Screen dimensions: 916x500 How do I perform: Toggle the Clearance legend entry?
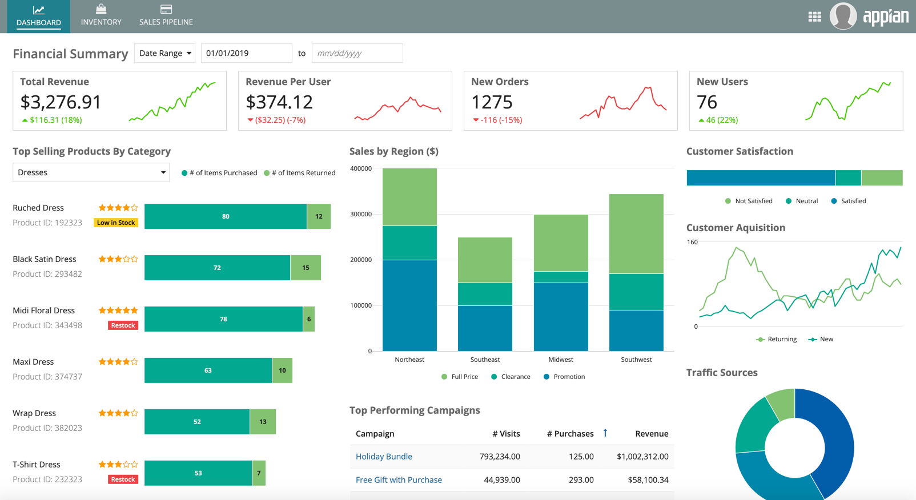[x=511, y=377]
